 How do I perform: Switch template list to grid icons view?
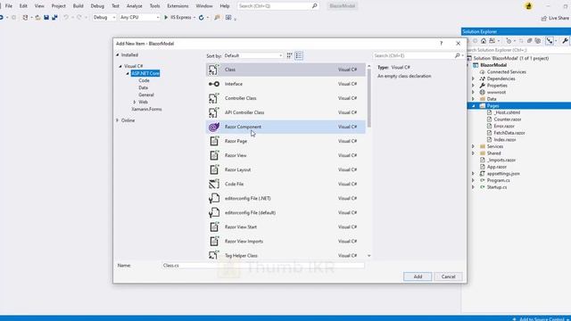point(289,55)
